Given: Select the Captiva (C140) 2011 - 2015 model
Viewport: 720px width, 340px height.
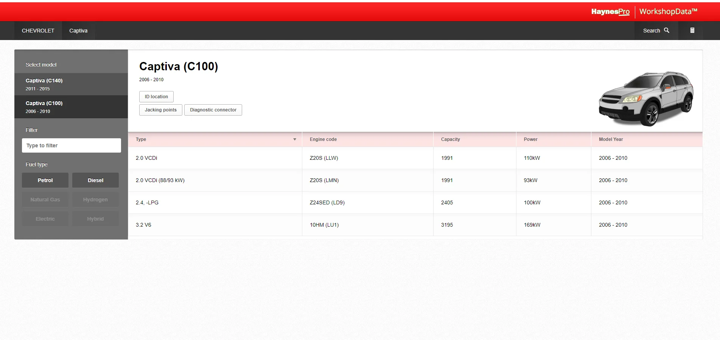Looking at the screenshot, I should coord(71,84).
